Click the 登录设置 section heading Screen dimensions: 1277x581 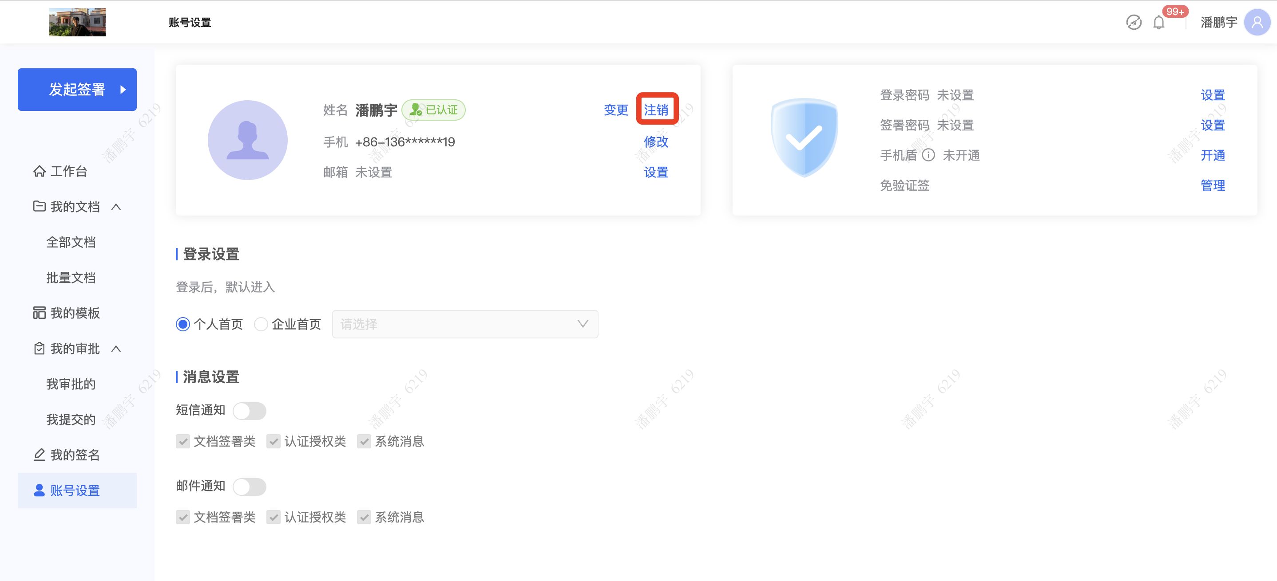pyautogui.click(x=211, y=254)
